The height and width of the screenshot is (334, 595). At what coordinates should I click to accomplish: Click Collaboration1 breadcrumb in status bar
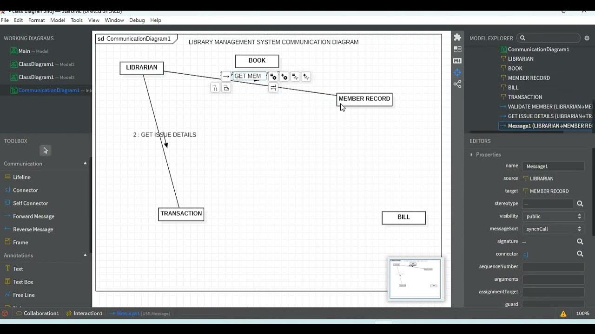click(x=37, y=313)
